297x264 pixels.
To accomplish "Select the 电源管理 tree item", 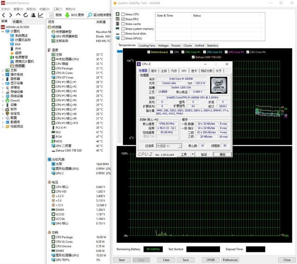I will (x=21, y=57).
